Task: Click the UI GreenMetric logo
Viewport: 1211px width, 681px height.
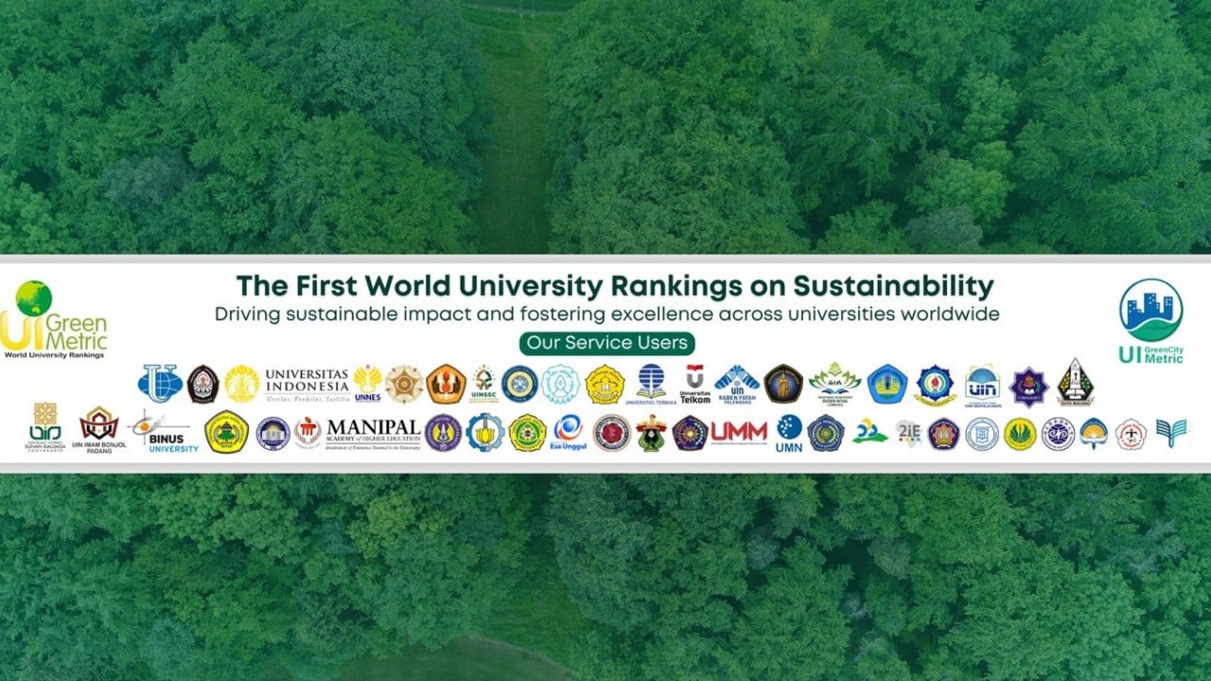Action: 55,320
